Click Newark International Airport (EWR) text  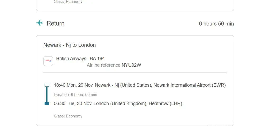189,85
